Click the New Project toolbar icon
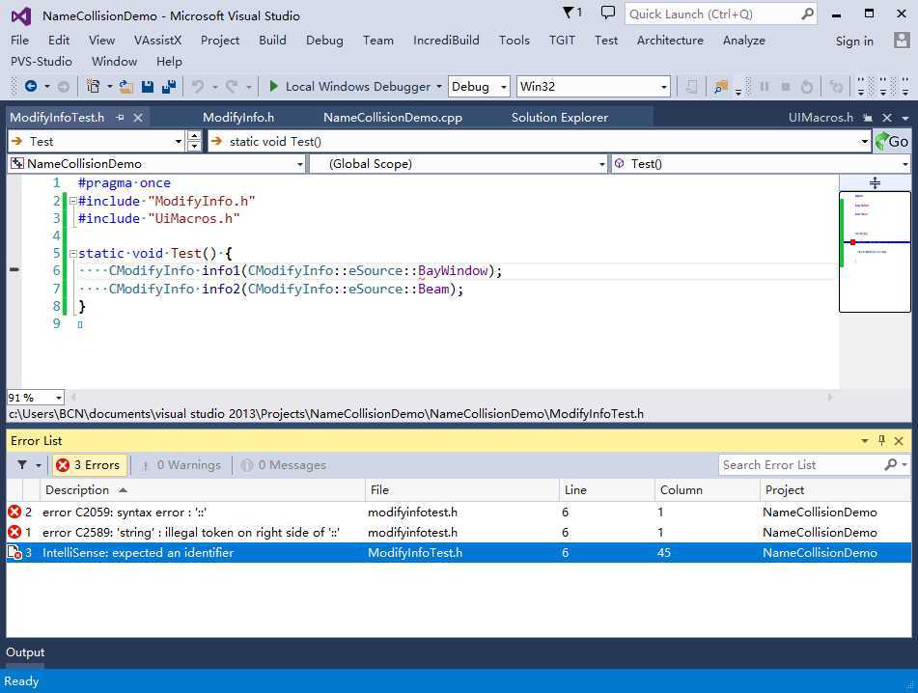918x693 pixels. pos(93,87)
